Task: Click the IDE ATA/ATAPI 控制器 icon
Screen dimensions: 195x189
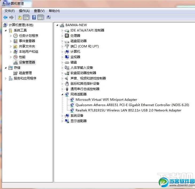Action: tap(67, 31)
